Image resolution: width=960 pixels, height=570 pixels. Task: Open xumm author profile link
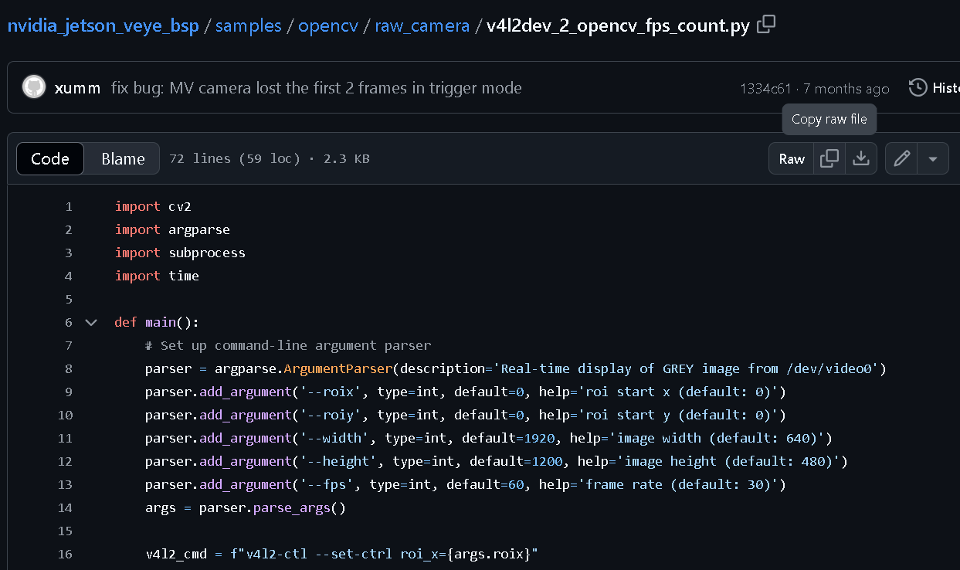tap(77, 88)
